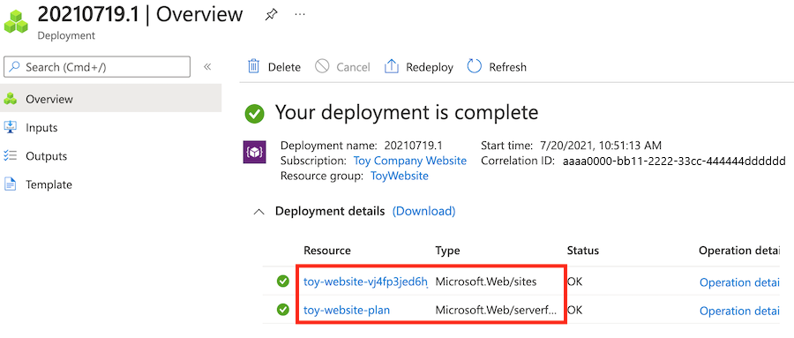Click the Cancel toolbar label

pos(354,67)
